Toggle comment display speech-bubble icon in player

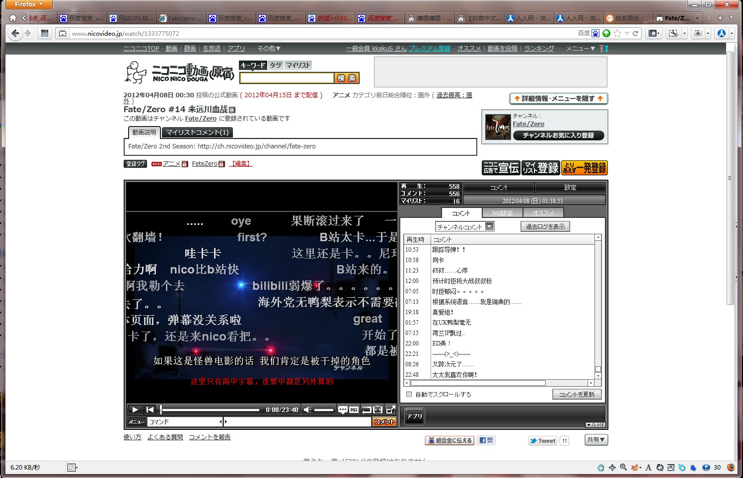coord(343,410)
